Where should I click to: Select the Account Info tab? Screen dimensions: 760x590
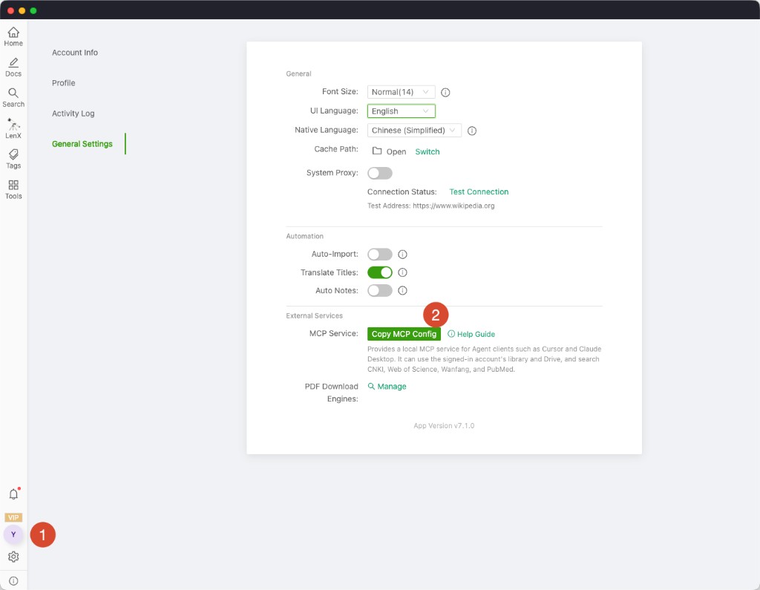(75, 53)
